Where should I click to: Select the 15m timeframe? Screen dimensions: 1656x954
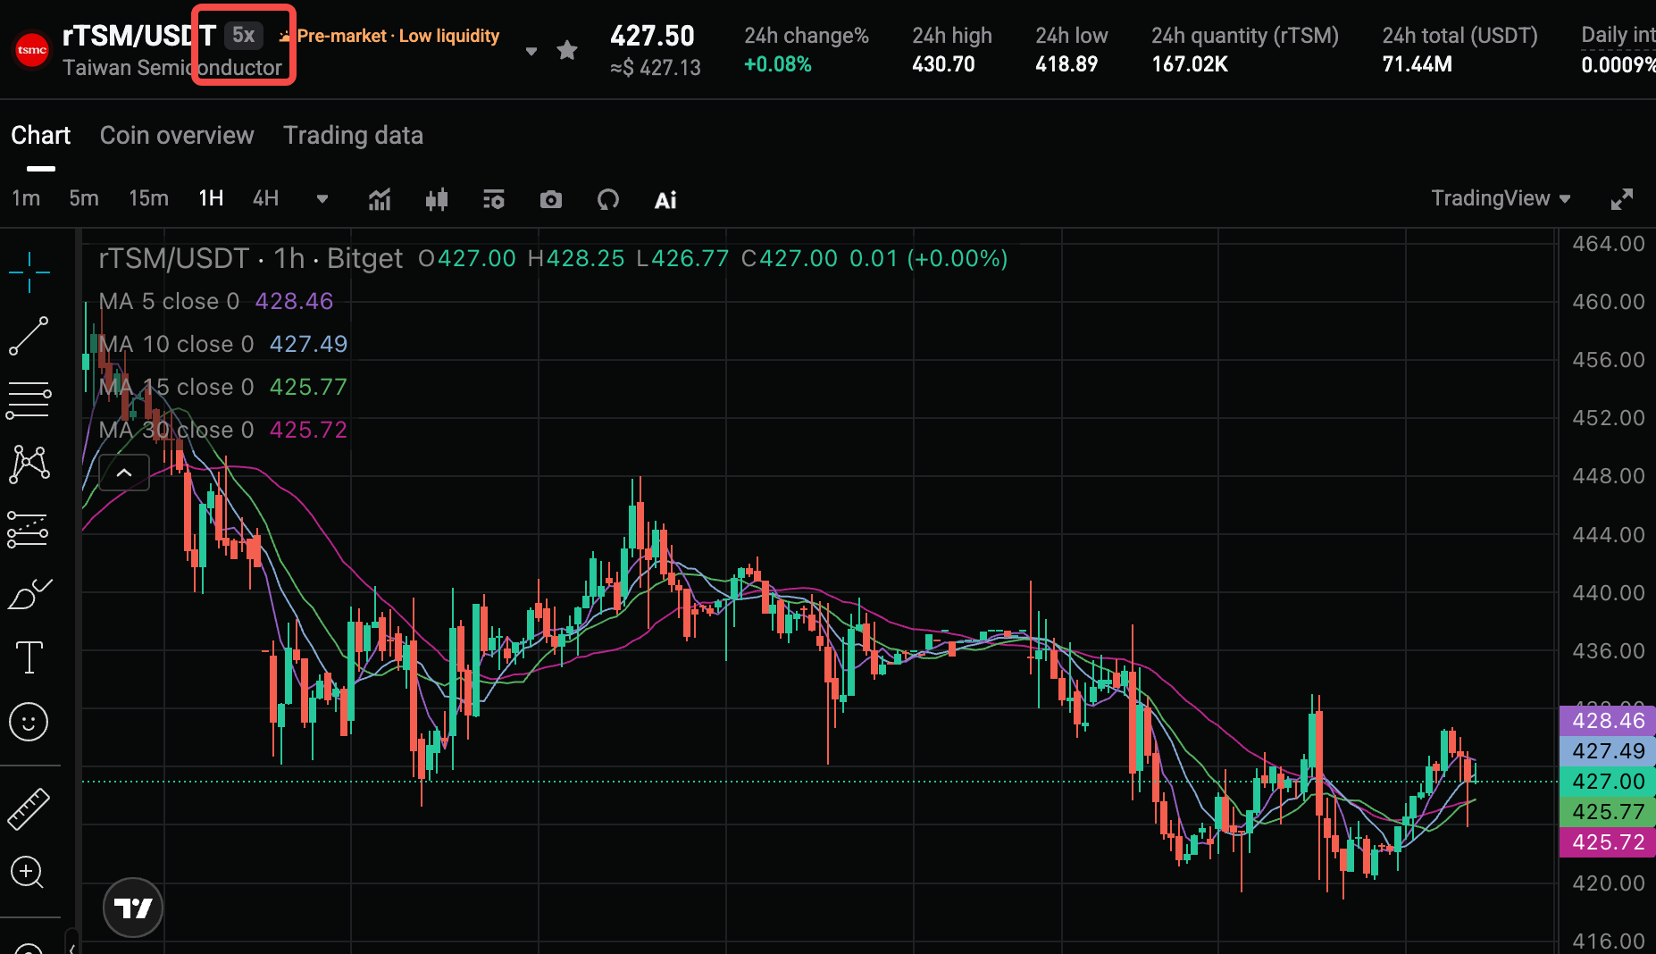click(148, 198)
